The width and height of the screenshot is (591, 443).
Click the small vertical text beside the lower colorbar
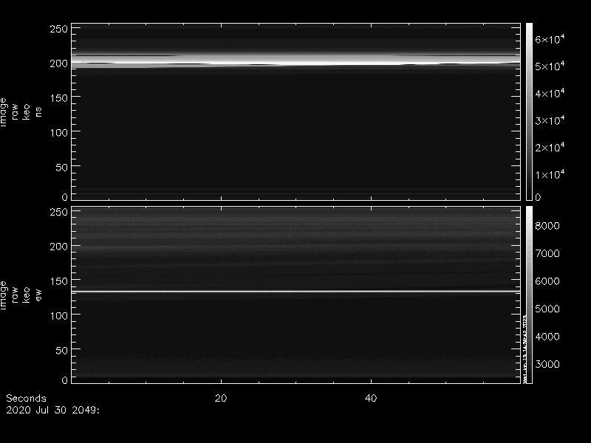(525, 347)
